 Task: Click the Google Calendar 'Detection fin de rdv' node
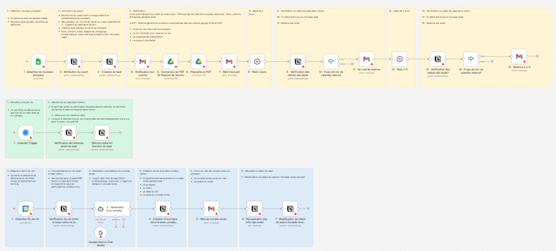(x=26, y=209)
